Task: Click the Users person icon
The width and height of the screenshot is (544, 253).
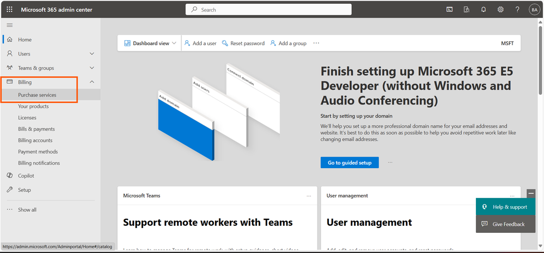Action: tap(10, 54)
